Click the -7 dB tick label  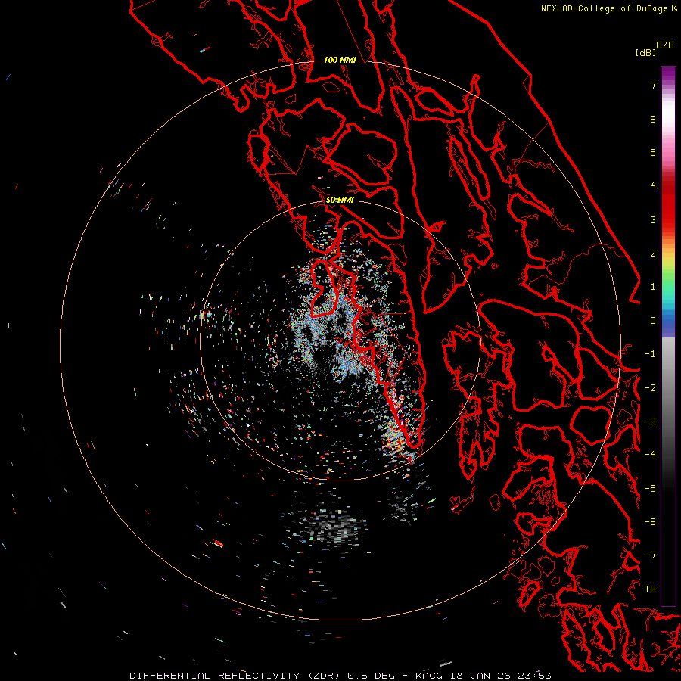650,555
